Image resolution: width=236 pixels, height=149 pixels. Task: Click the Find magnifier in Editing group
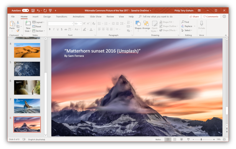click(185, 22)
